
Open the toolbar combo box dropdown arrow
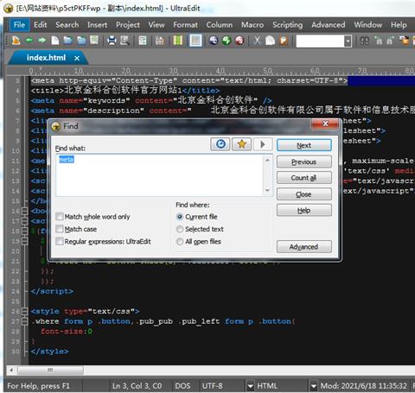(348, 41)
